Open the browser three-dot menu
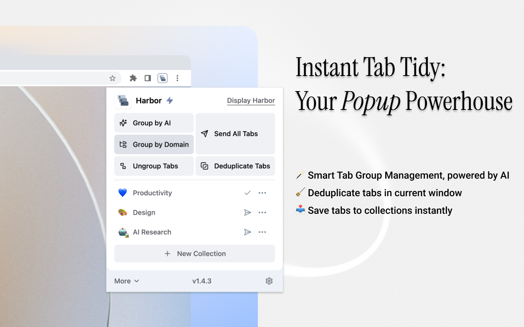Viewport: 524px width, 327px height. tap(177, 78)
